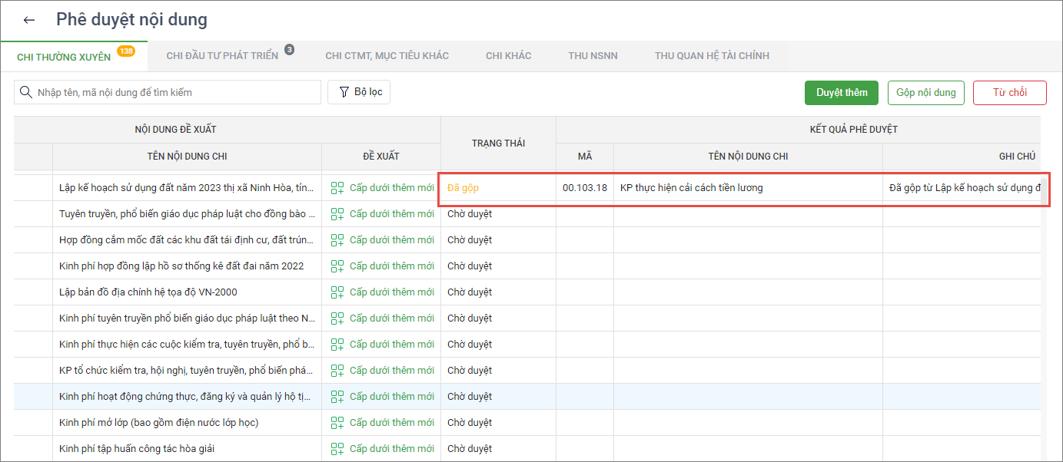
Task: Click the gray 3 badge on Chi đầu tư phát triển
Action: [289, 50]
